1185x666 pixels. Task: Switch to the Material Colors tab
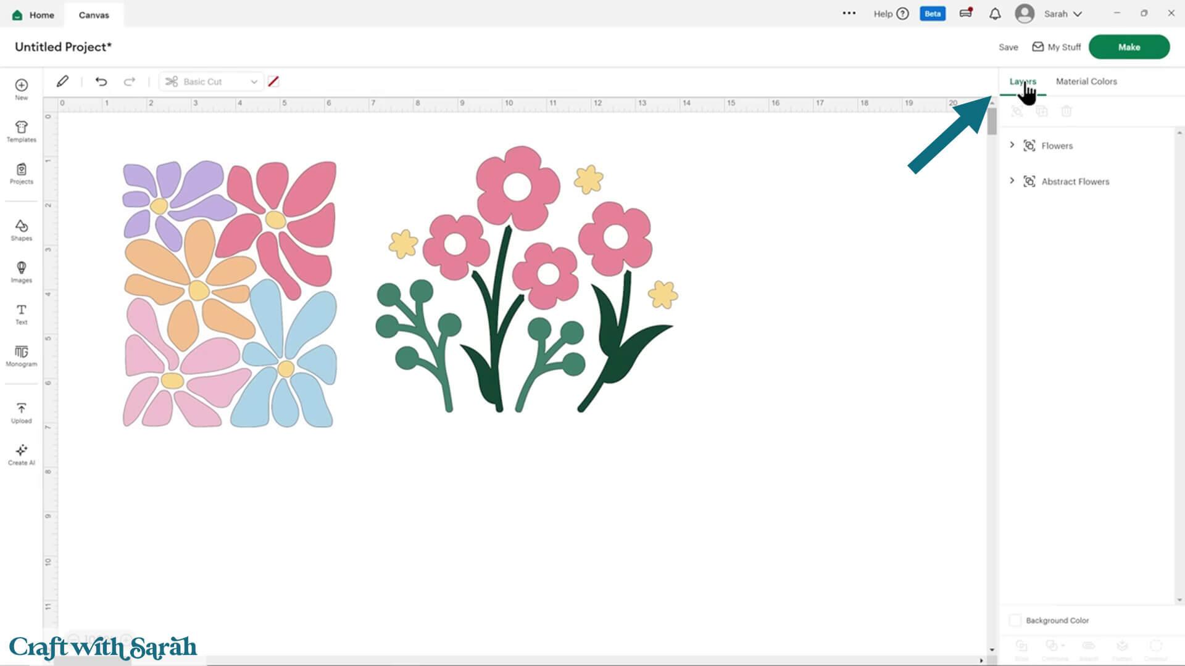[1086, 81]
